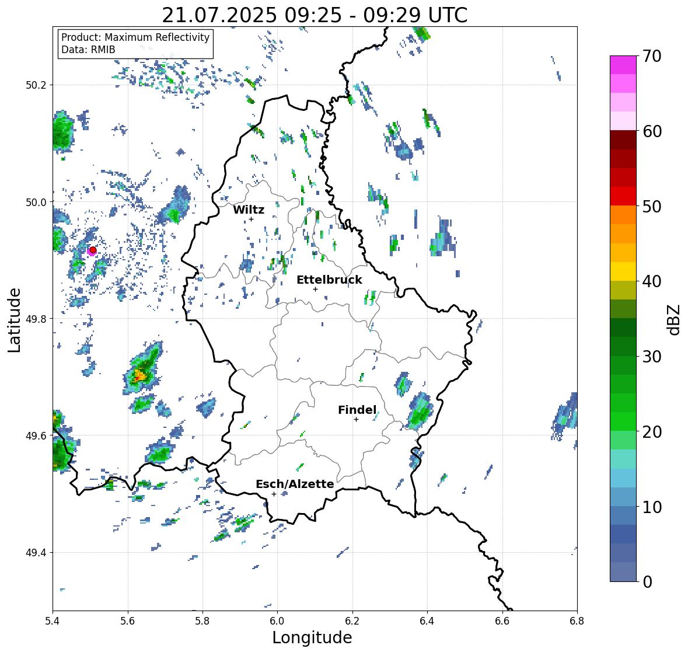Click the 20 dBZ bright green colorbar segment
Viewport: 688px width, 652px height.
point(623,421)
